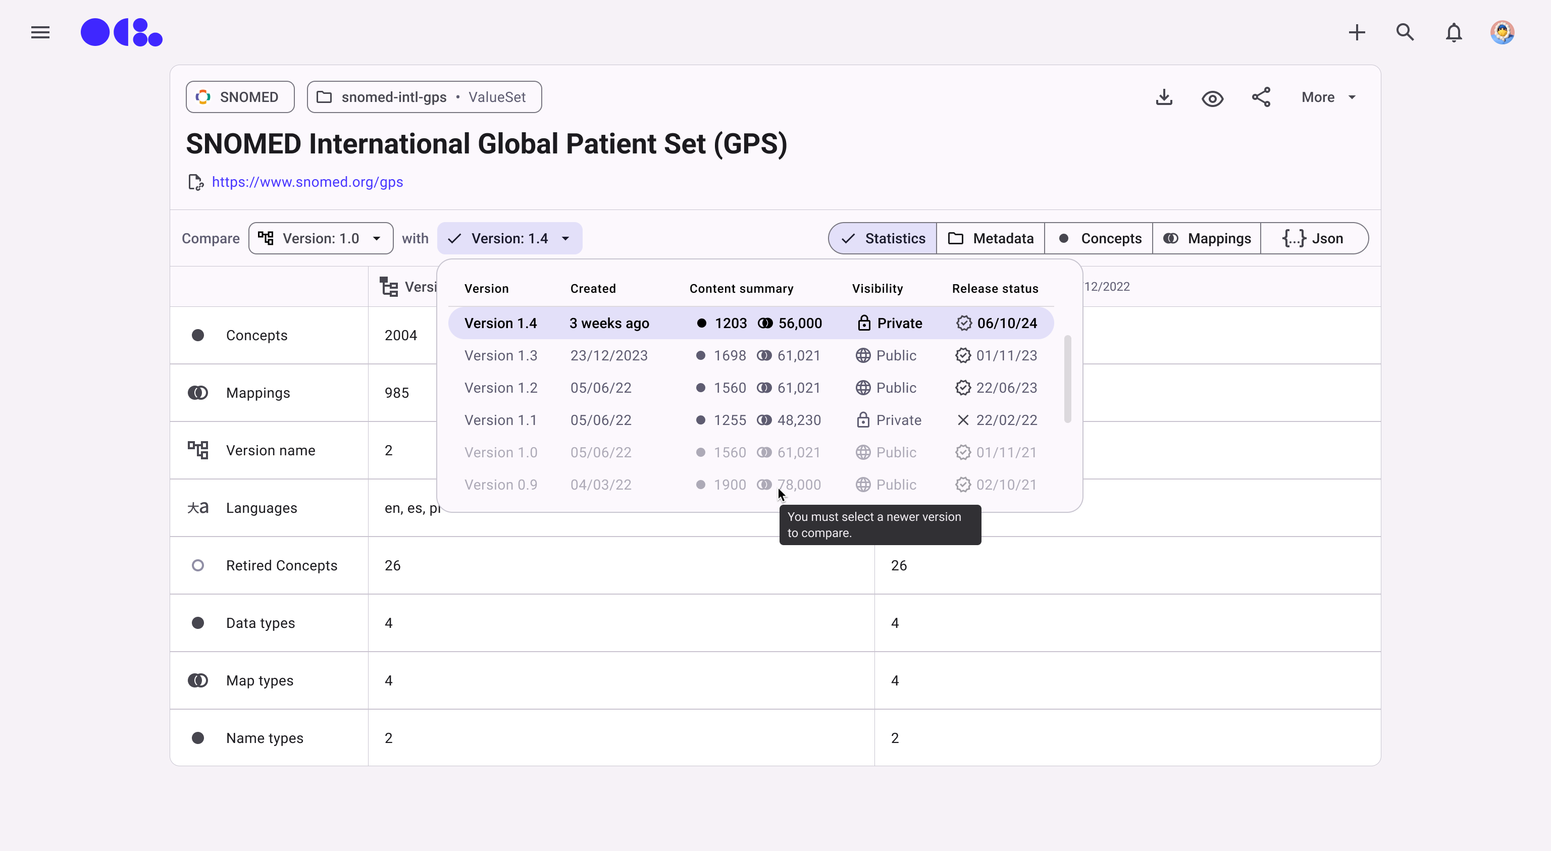
Task: Expand the Version: 1.0 dropdown
Action: (x=321, y=238)
